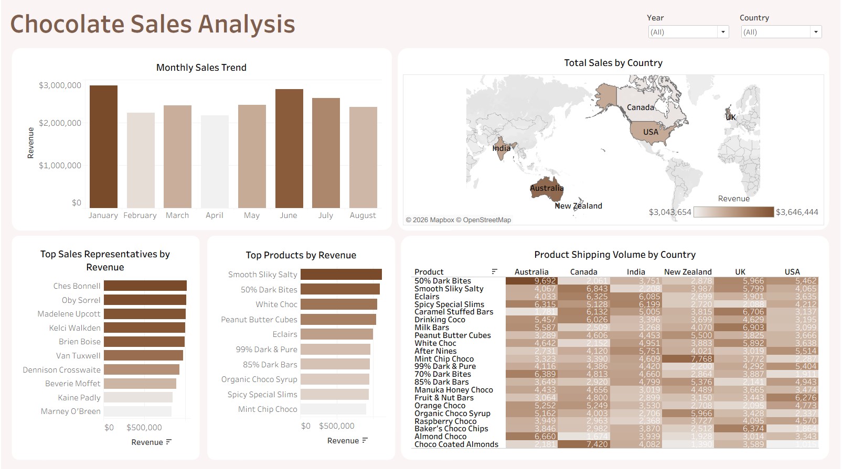Select the January bar in Monthly Sales
The width and height of the screenshot is (842, 469).
tap(103, 147)
